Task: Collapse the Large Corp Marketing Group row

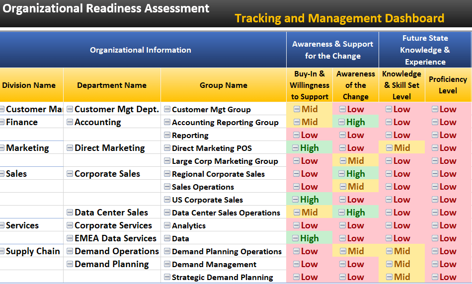Action: click(167, 161)
